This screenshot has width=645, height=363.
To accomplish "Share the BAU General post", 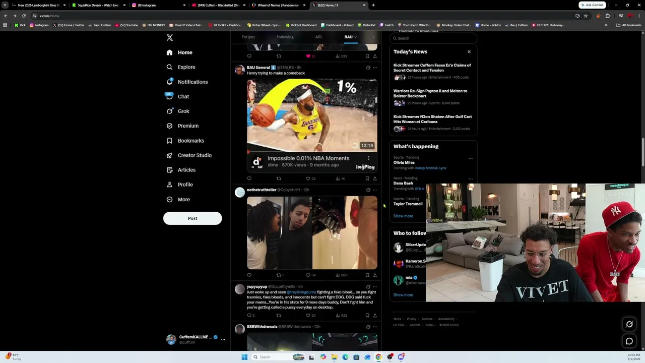I will (375, 178).
